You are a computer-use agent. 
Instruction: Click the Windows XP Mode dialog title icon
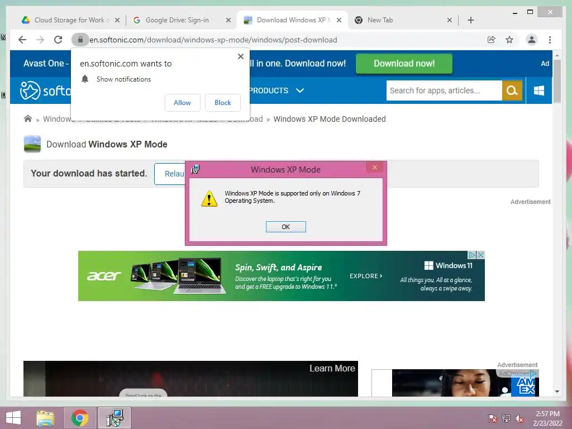point(195,169)
